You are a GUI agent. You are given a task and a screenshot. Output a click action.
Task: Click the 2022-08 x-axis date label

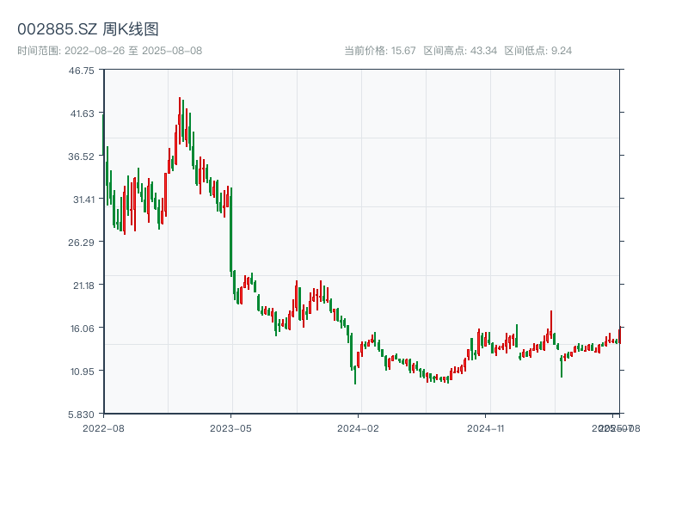coord(103,427)
